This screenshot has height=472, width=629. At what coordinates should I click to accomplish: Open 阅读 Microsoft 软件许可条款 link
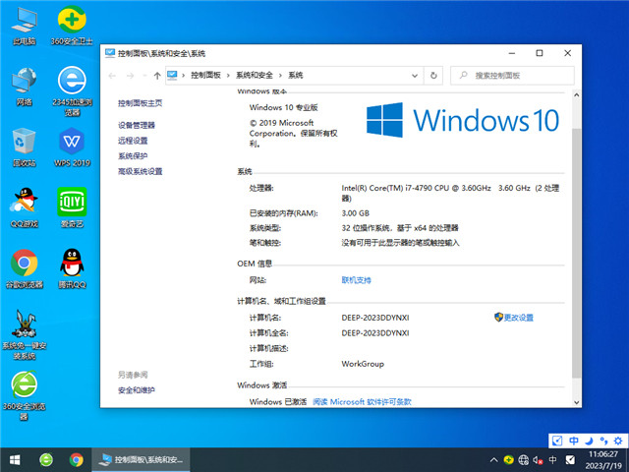pyautogui.click(x=362, y=402)
